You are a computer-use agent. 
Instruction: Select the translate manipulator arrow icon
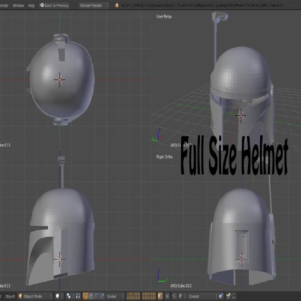(x=91, y=296)
